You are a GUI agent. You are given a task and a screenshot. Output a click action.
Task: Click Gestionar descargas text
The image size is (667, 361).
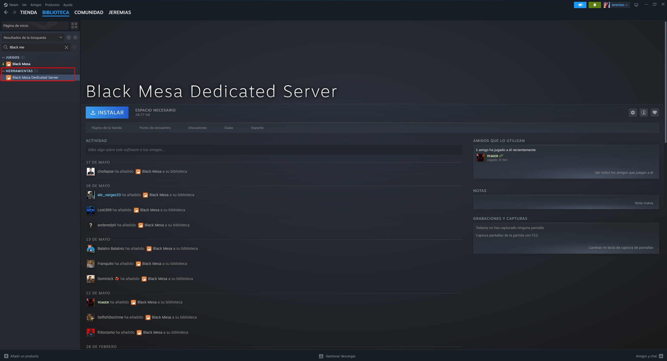[x=340, y=356]
